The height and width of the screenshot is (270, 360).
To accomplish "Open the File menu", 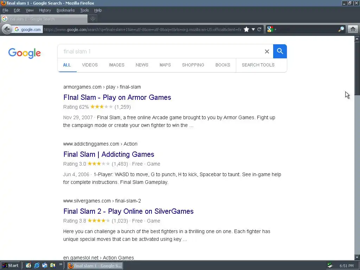I will pyautogui.click(x=5, y=10).
